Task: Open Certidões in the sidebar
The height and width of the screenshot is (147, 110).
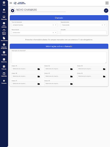Action: (x=4, y=53)
